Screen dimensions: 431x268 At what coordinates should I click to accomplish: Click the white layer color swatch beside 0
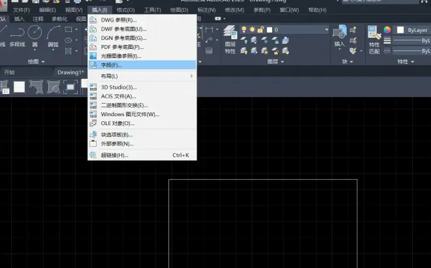tap(269, 29)
